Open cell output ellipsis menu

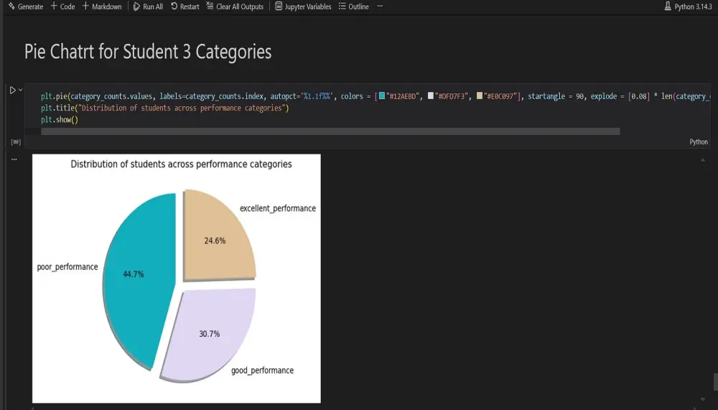coord(14,159)
